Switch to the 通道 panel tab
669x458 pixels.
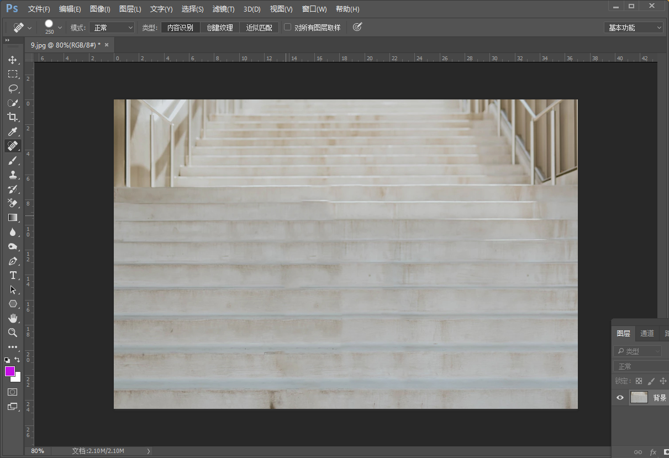[647, 333]
